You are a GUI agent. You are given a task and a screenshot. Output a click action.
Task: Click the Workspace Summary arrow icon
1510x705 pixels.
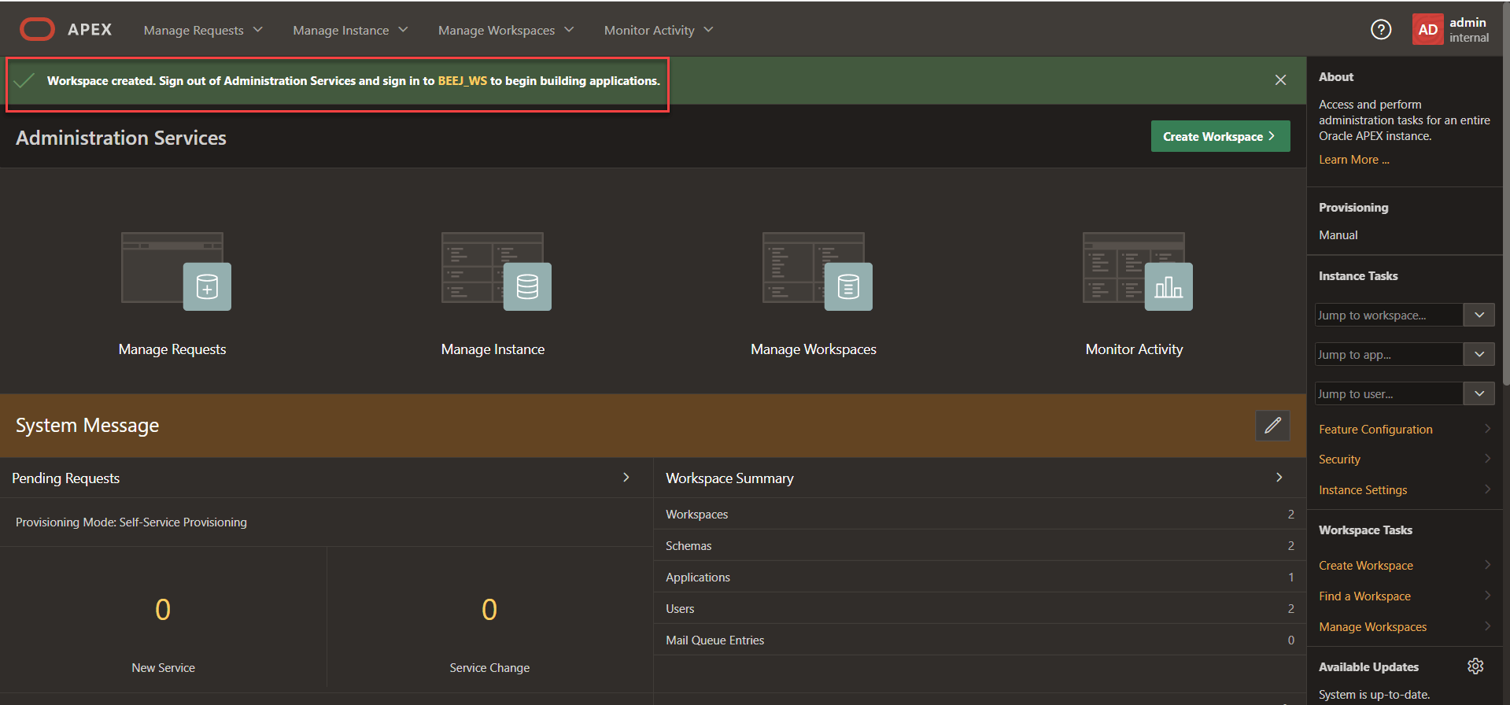tap(1279, 478)
